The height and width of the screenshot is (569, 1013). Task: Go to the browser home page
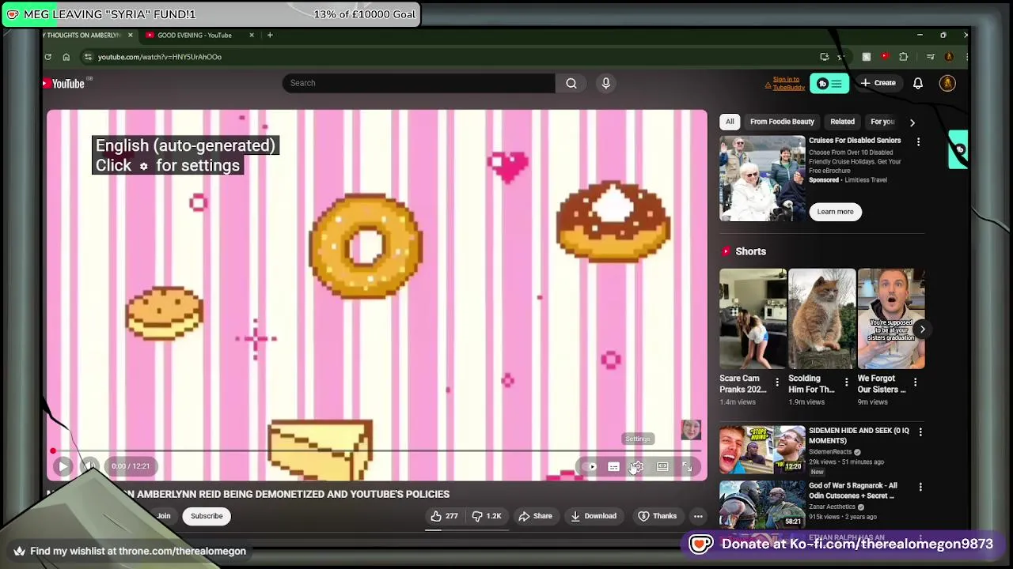[66, 57]
